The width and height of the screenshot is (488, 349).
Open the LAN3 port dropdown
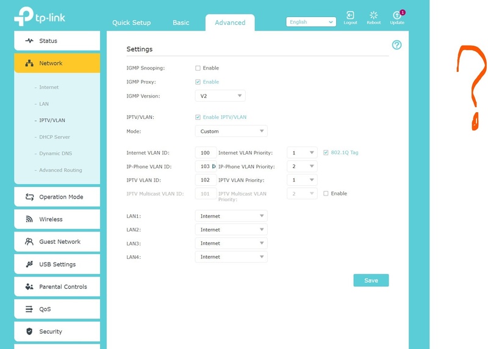(231, 244)
